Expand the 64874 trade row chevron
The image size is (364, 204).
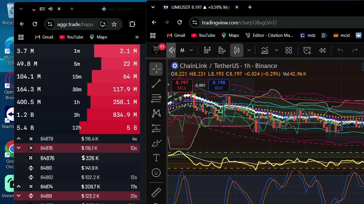(x=18, y=187)
